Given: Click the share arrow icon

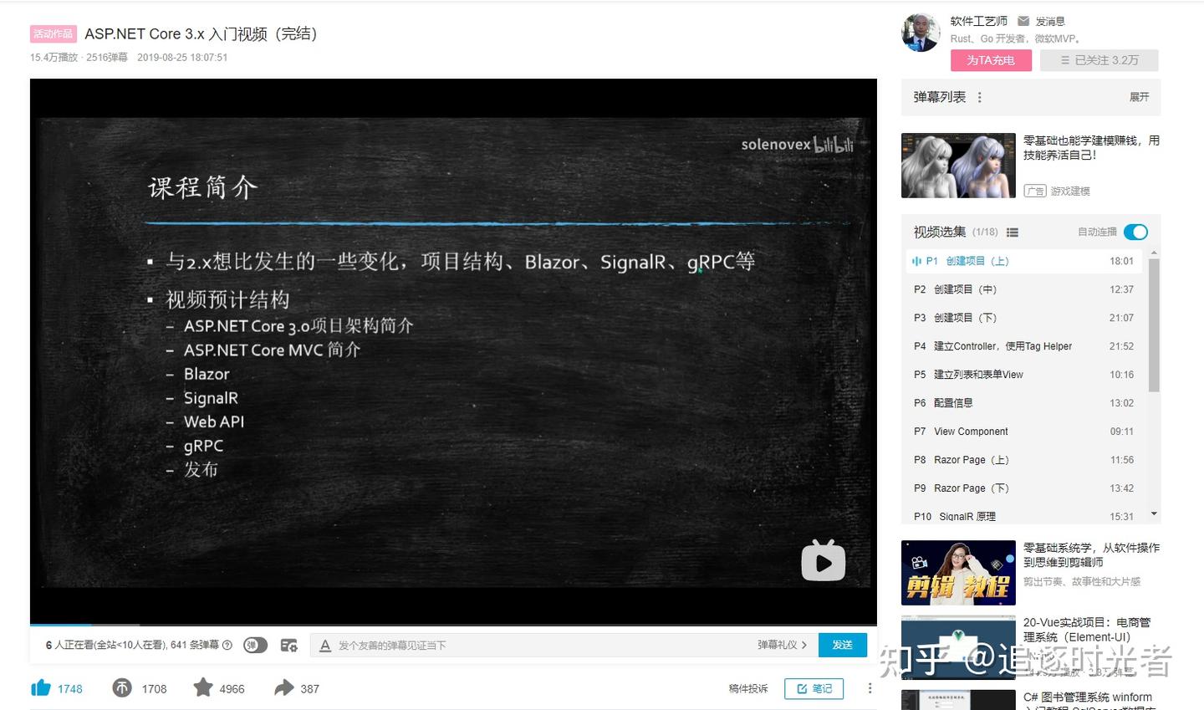Looking at the screenshot, I should click(x=284, y=687).
